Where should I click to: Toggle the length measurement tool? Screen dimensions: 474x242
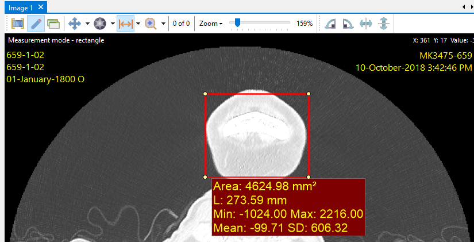[125, 24]
